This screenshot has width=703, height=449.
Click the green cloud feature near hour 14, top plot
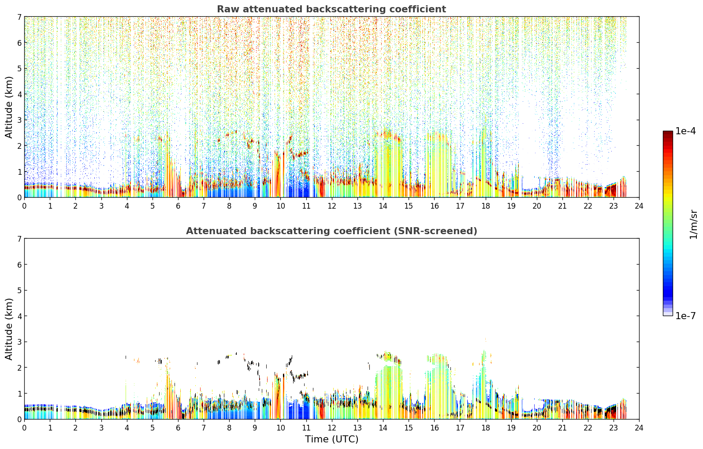tap(387, 163)
